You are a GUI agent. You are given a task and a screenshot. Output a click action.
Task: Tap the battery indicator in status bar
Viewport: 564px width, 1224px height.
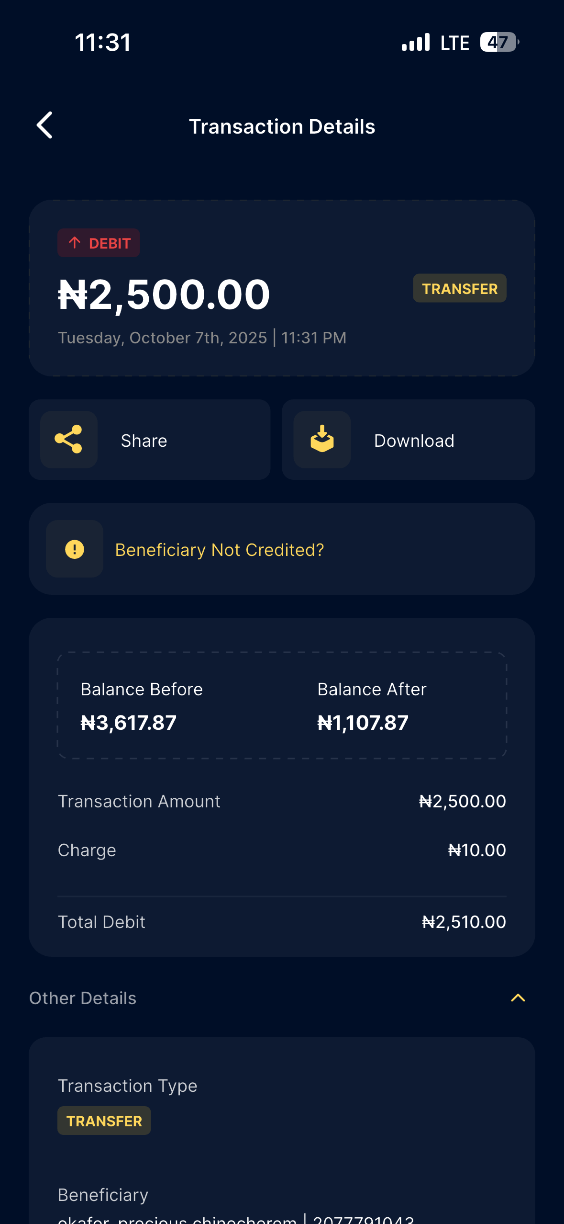coord(499,42)
